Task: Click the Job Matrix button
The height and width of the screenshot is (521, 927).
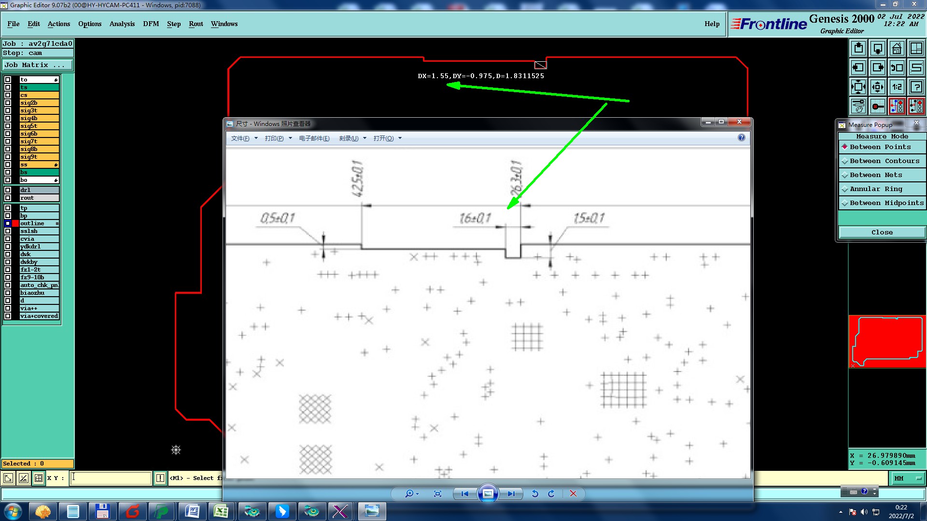Action: (38, 65)
